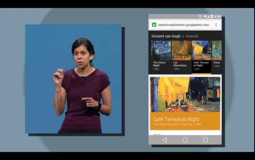Select the Cafe Terrace at Night thumbnail
The height and width of the screenshot is (160, 255).
pyautogui.click(x=202, y=50)
